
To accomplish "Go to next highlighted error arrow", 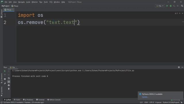I will (x=183, y=13).
